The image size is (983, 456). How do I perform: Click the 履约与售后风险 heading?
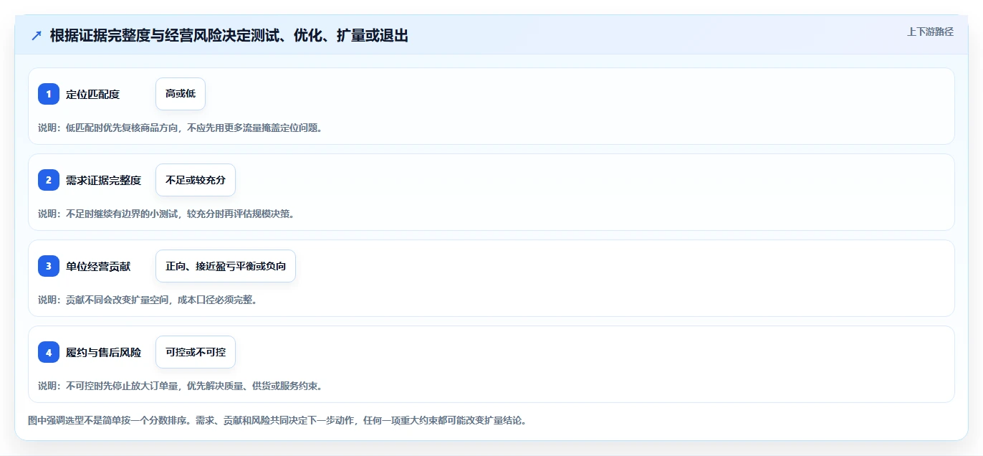coord(103,352)
